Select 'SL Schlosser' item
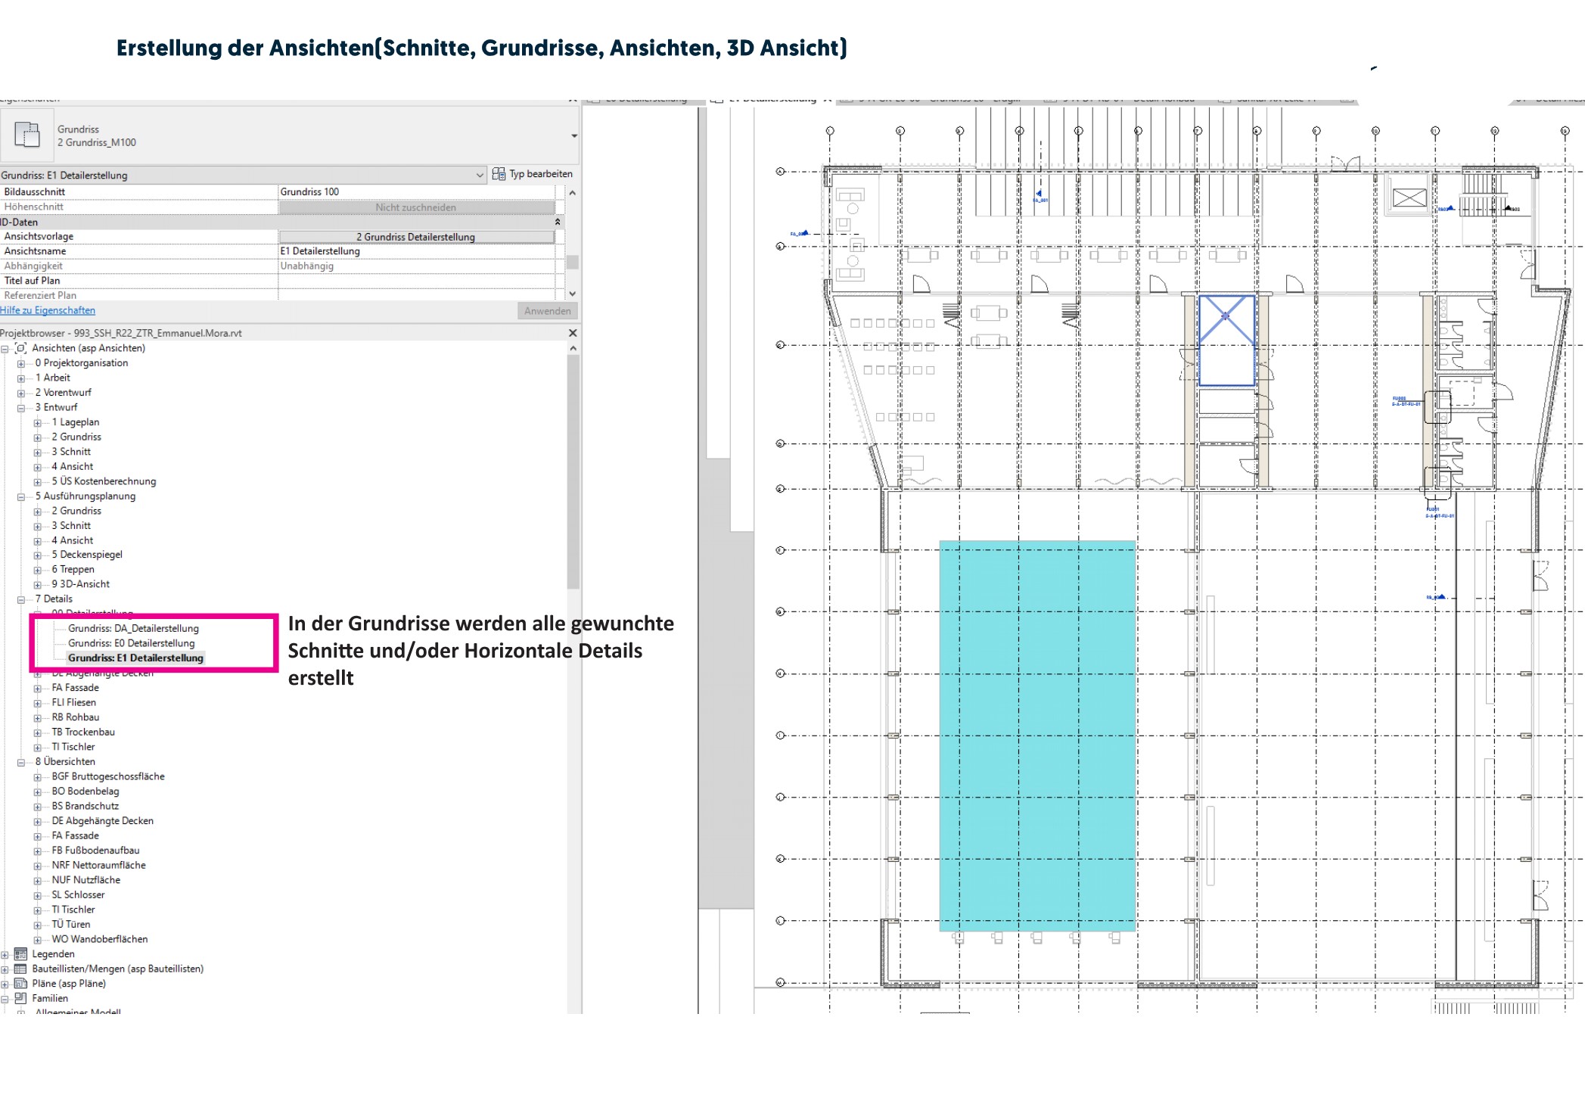Viewport: 1585px width, 1101px height. 78,895
